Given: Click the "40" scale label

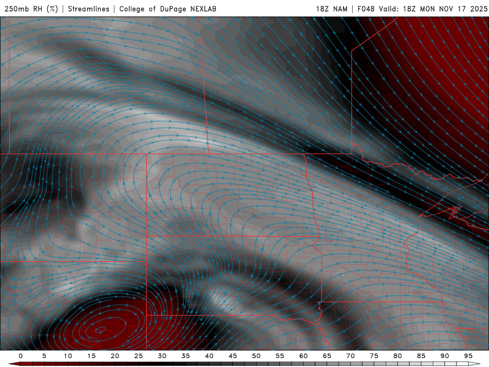Looking at the screenshot, I should point(209,356).
